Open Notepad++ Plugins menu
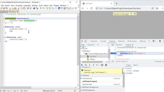This screenshot has height=92, width=164. tap(56, 5)
